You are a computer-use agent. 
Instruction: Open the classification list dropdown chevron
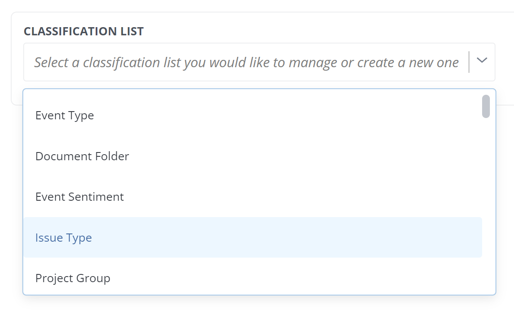point(481,62)
